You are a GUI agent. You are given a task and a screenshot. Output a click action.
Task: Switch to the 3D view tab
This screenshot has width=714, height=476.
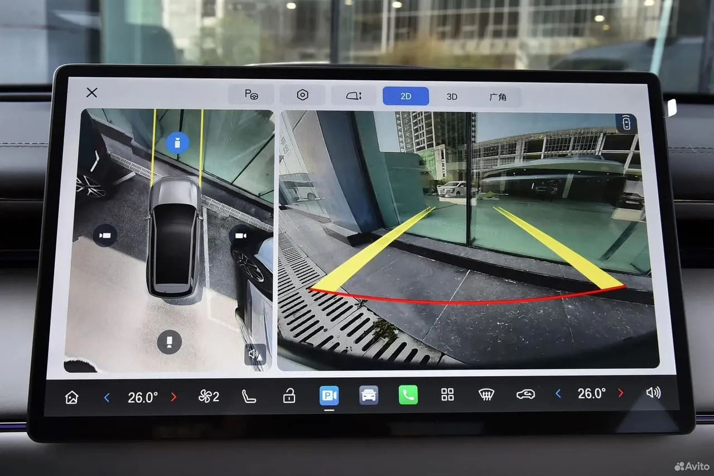pos(452,97)
